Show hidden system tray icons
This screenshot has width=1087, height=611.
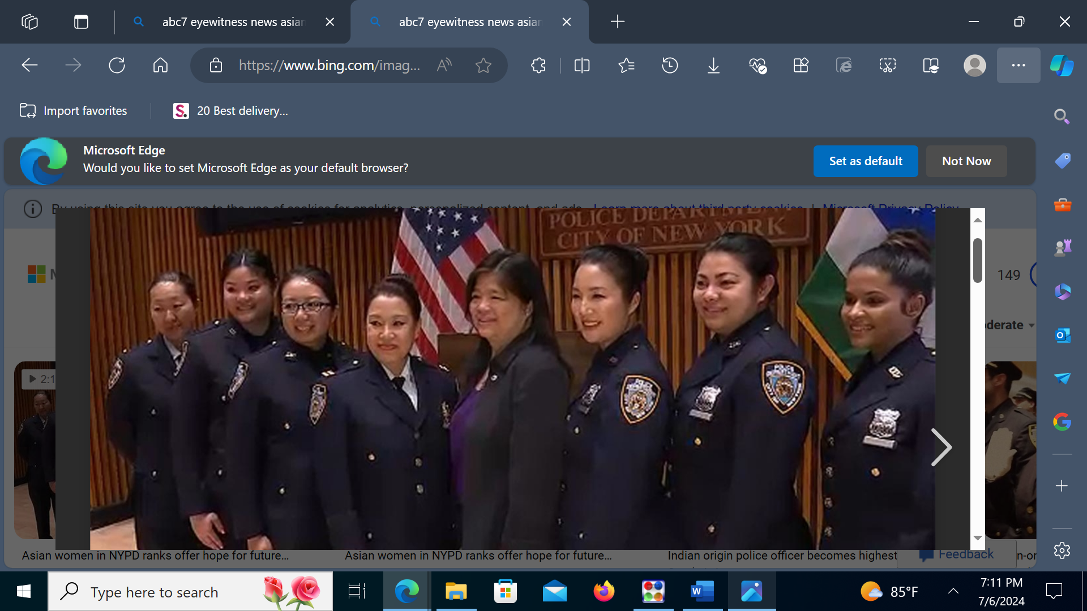(953, 592)
